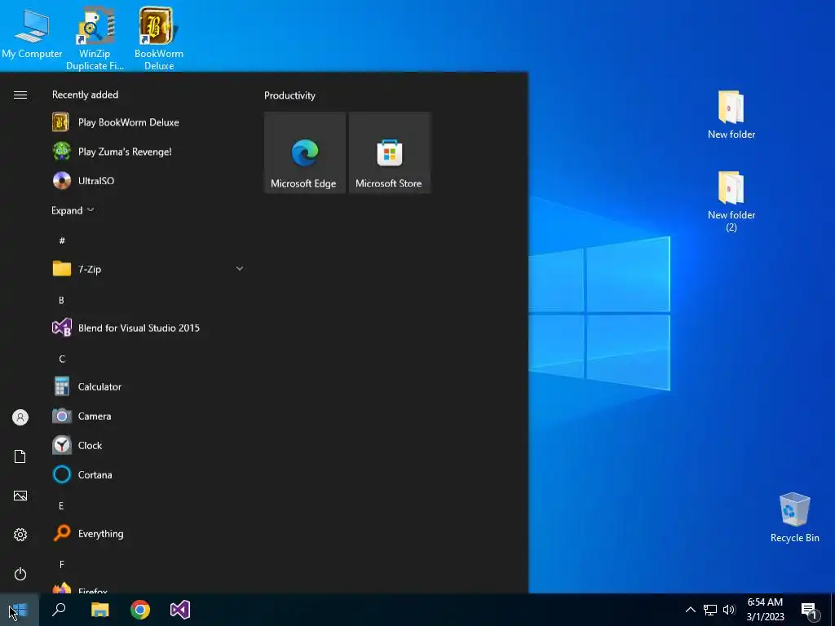
Task: Open the 7-Zip folder in app list
Action: coord(148,269)
